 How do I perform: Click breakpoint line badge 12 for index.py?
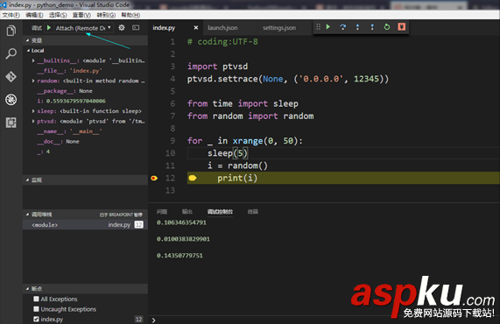pyautogui.click(x=138, y=319)
